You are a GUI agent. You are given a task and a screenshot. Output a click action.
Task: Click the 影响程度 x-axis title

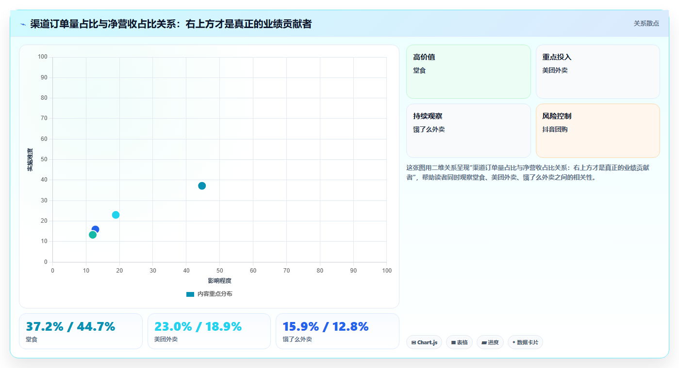point(219,281)
